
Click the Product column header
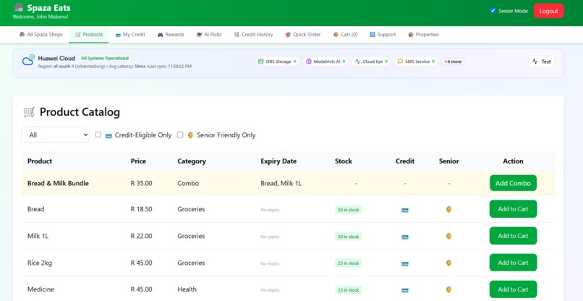point(40,161)
